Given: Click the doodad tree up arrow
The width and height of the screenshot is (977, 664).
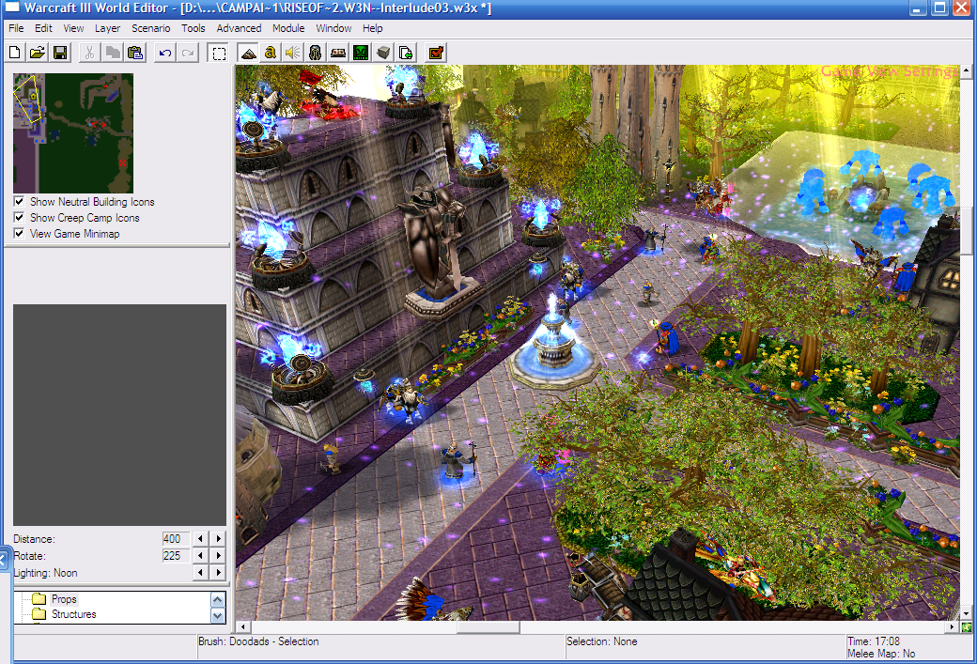Looking at the screenshot, I should point(218,599).
